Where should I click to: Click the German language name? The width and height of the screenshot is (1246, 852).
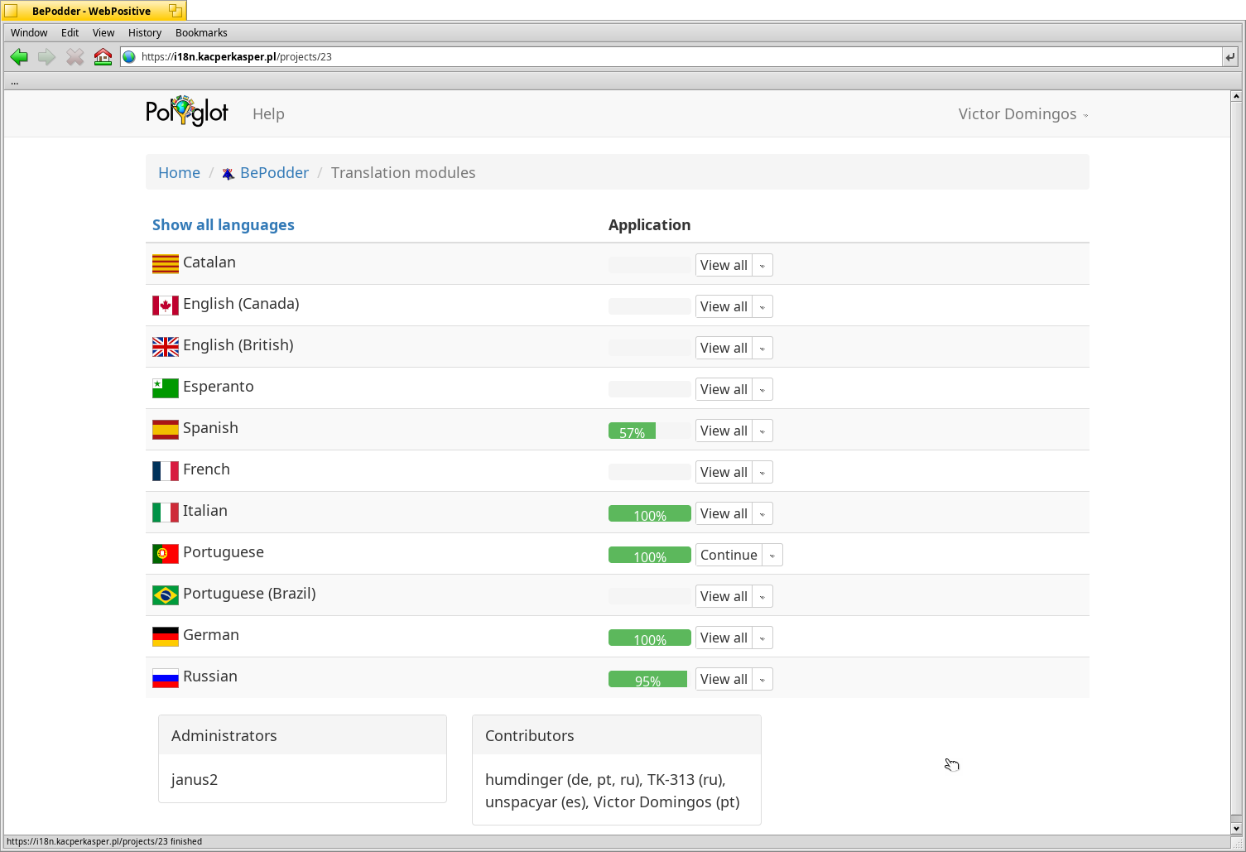click(x=211, y=635)
